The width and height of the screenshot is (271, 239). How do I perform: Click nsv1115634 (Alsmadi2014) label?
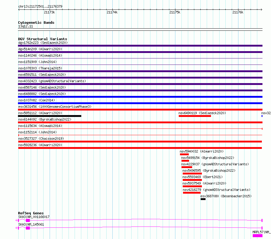coord(40,126)
